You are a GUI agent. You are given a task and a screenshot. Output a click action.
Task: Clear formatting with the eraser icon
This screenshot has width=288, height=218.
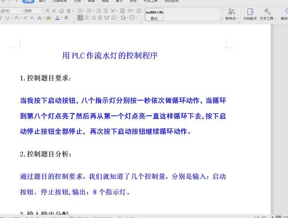[61, 11]
